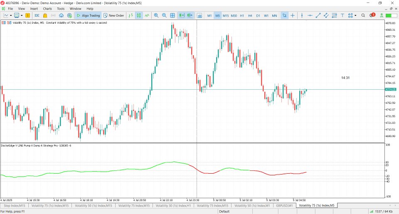Toggle Algo Trading on
This screenshot has height=214, width=399.
pyautogui.click(x=88, y=15)
